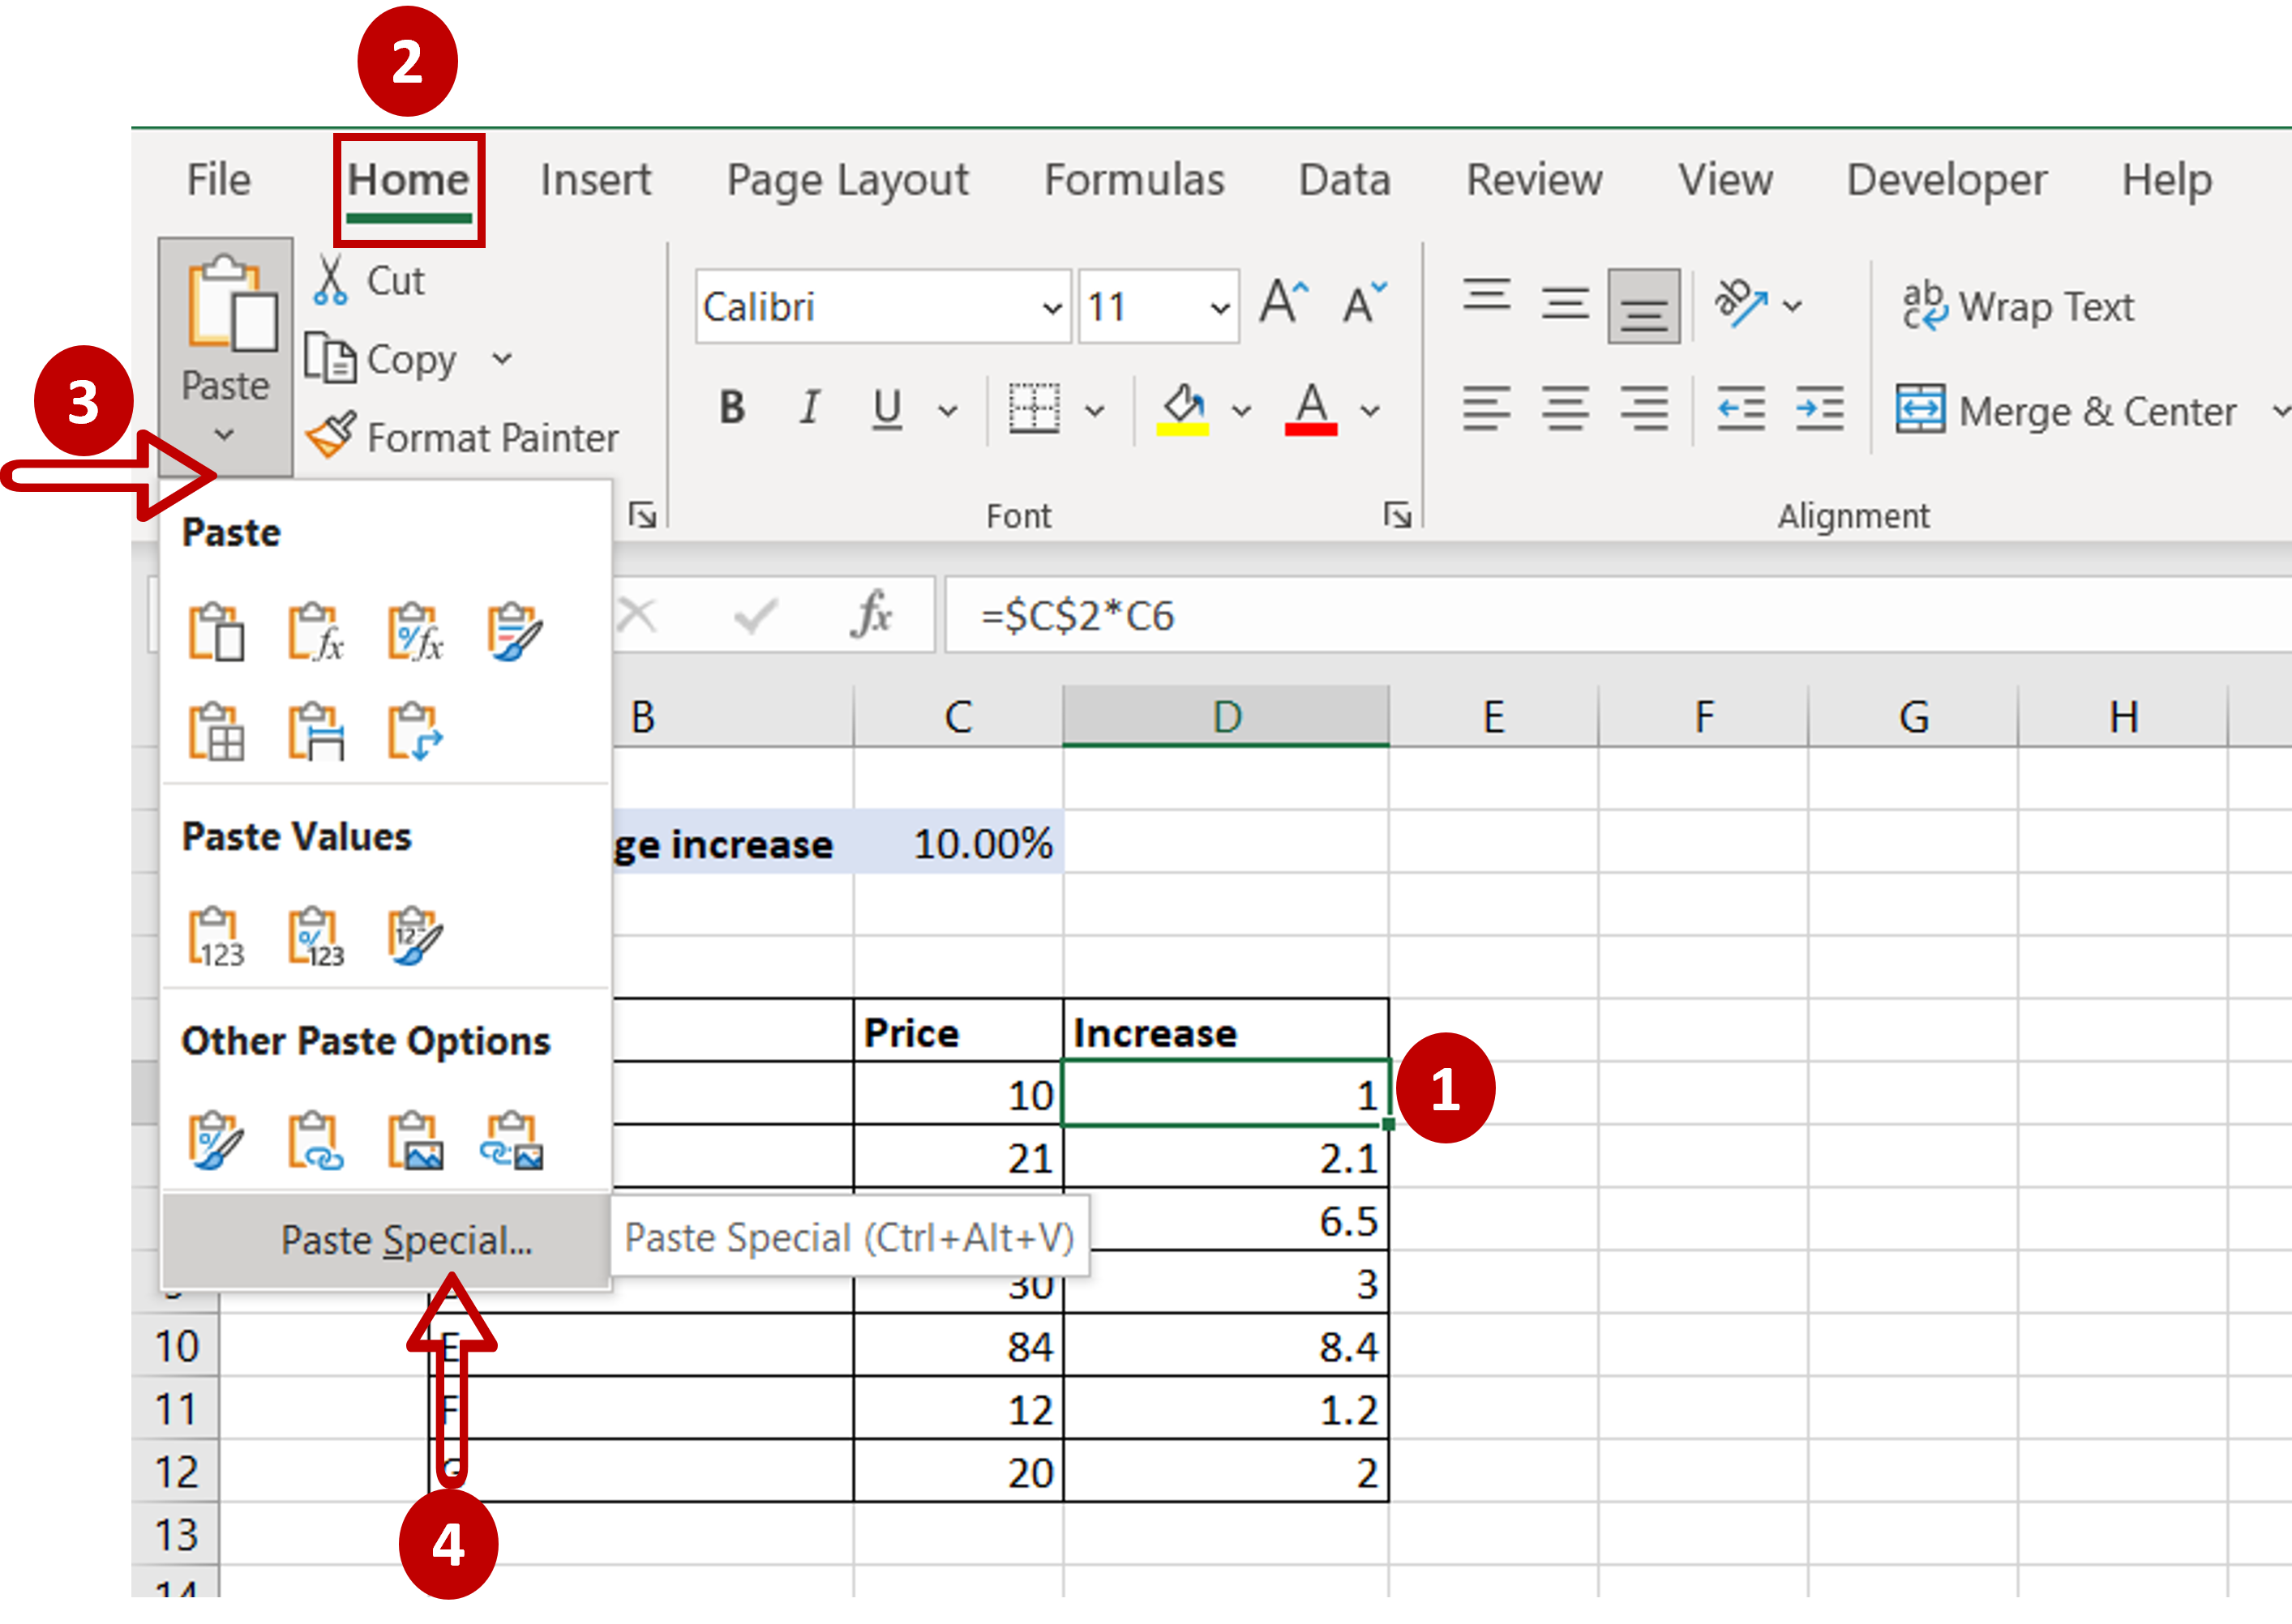
Task: Choose Transpose paste icon
Action: coord(415,732)
